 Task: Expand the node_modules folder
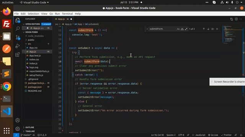click(36, 36)
